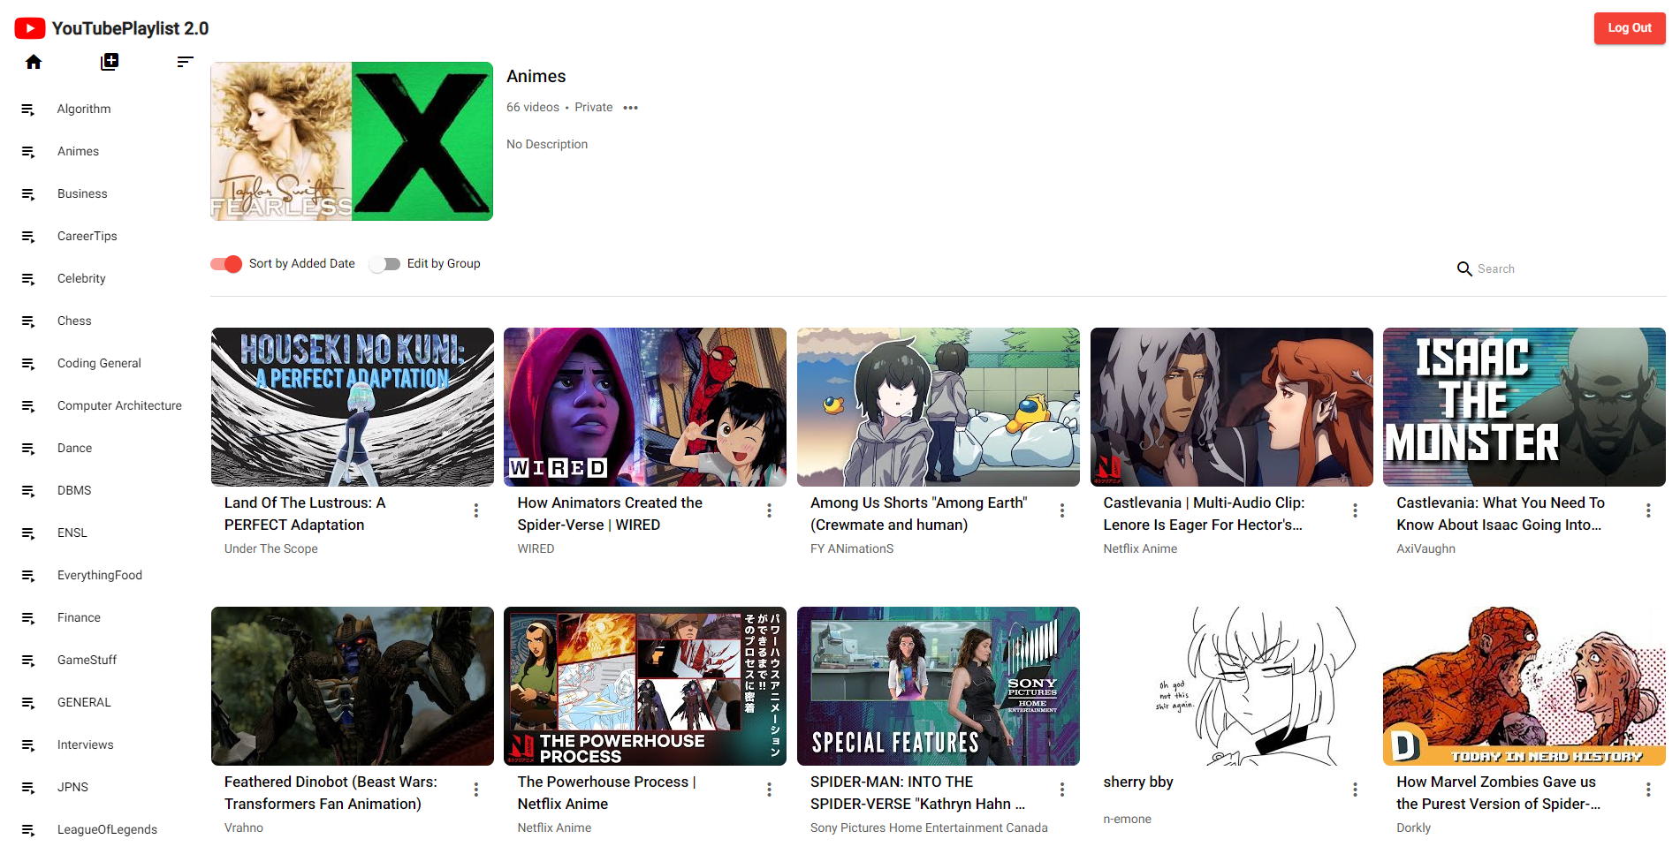This screenshot has height=854, width=1680.
Task: Open the Animes playlist in sidebar
Action: [78, 151]
